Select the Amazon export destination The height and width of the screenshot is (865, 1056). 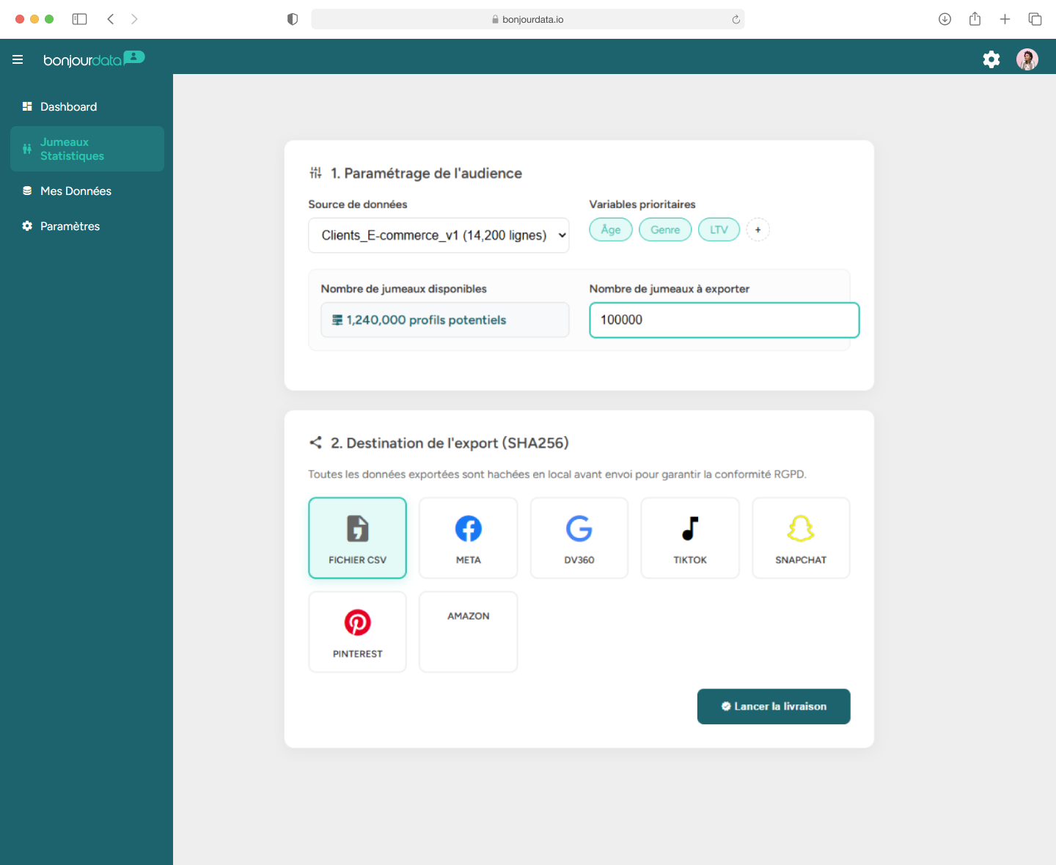click(x=468, y=632)
